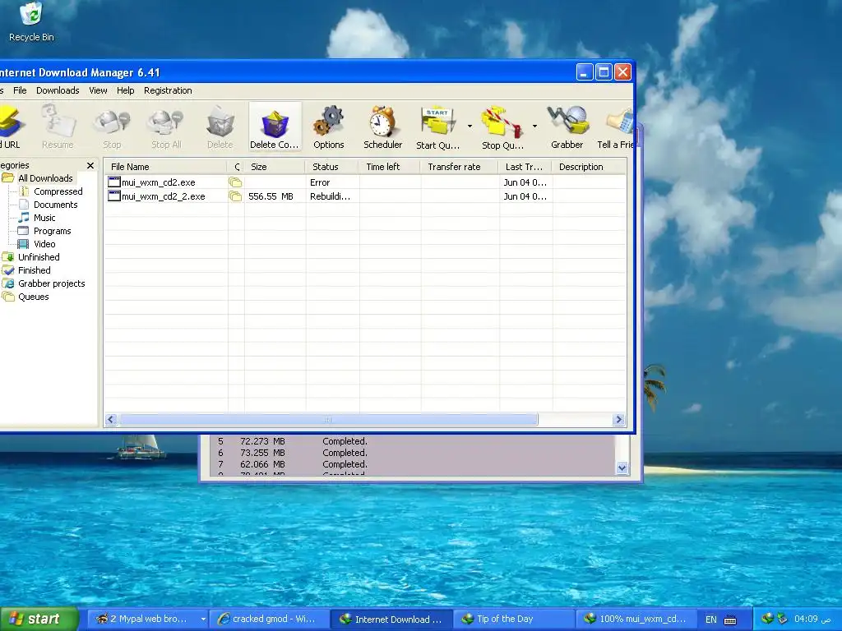Image resolution: width=842 pixels, height=631 pixels.
Task: Click folder icon in mui_wxm_cd2.exe row
Action: pos(235,182)
